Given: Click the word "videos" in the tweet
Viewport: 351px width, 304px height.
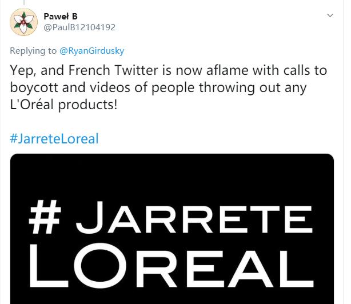Looking at the screenshot, I should coord(105,89).
